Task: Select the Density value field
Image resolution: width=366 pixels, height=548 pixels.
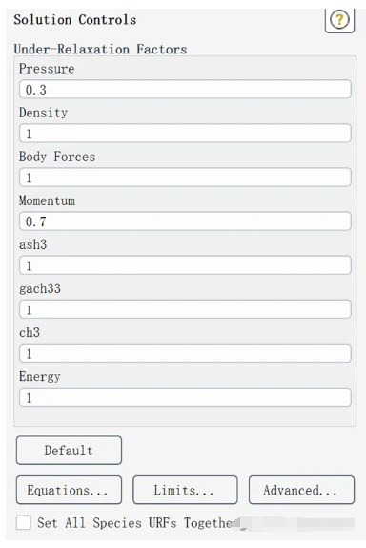Action: [x=185, y=133]
